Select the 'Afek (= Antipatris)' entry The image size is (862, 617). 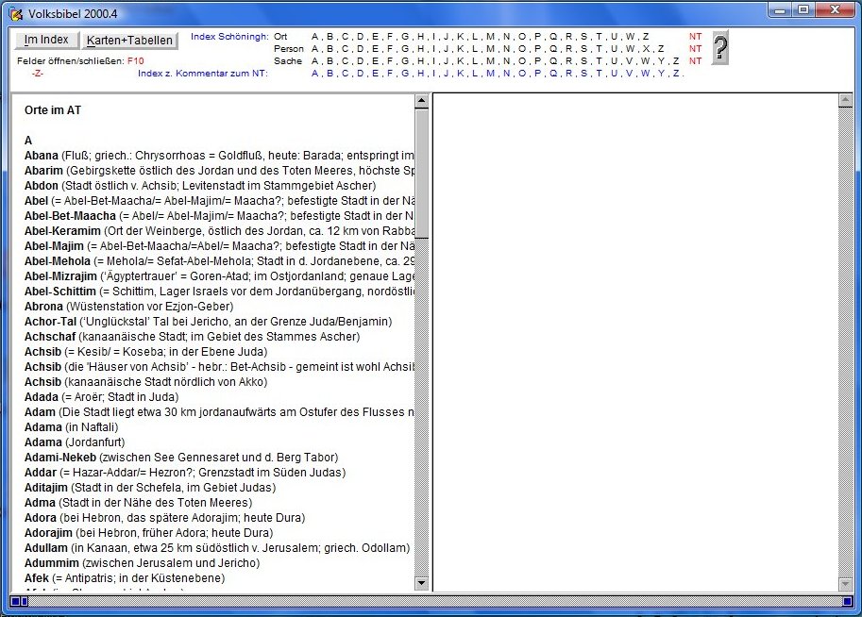coord(125,578)
